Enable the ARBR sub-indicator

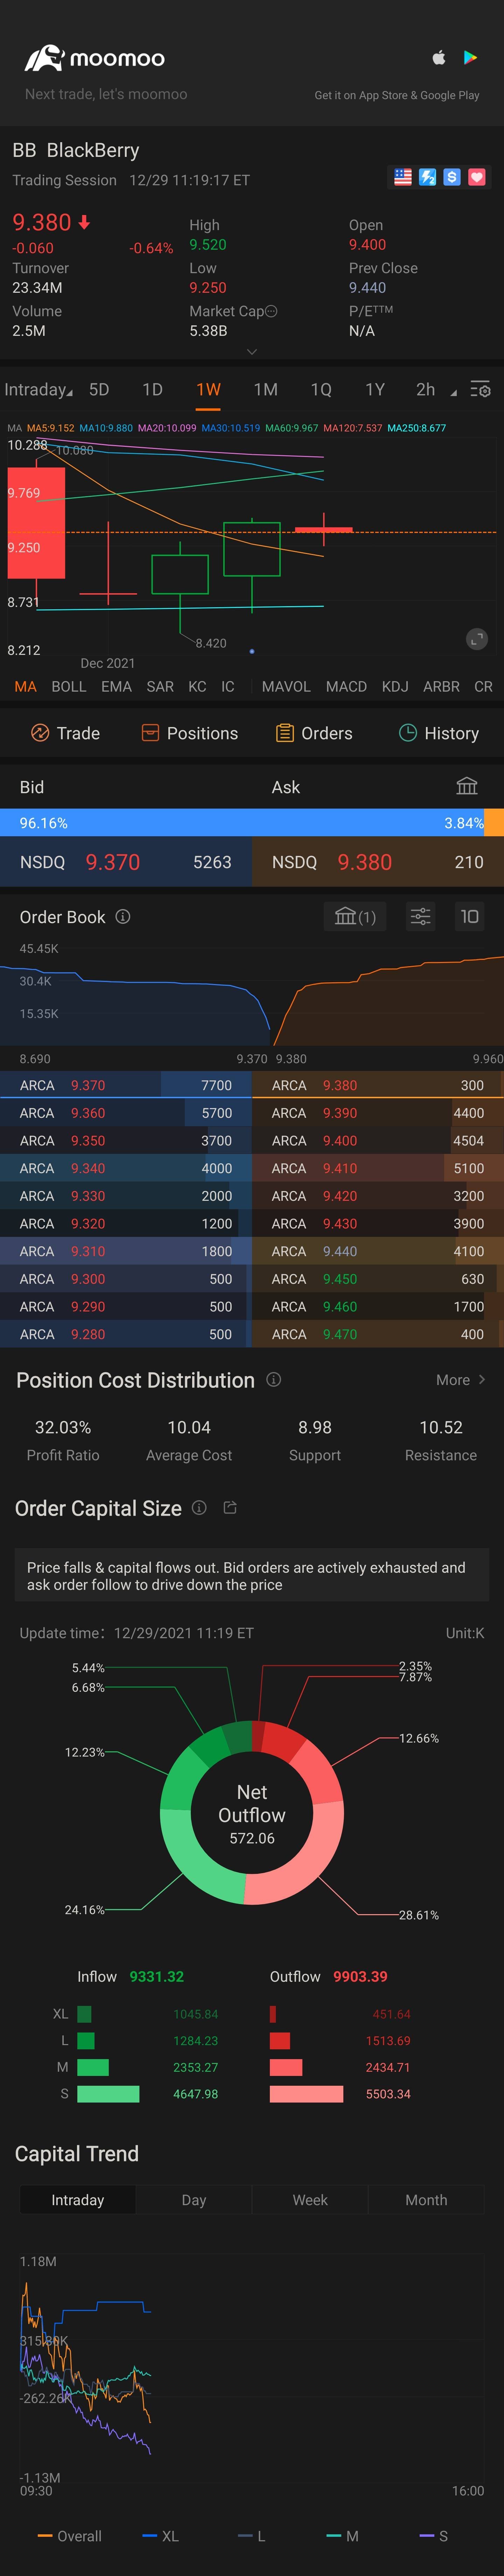[441, 687]
